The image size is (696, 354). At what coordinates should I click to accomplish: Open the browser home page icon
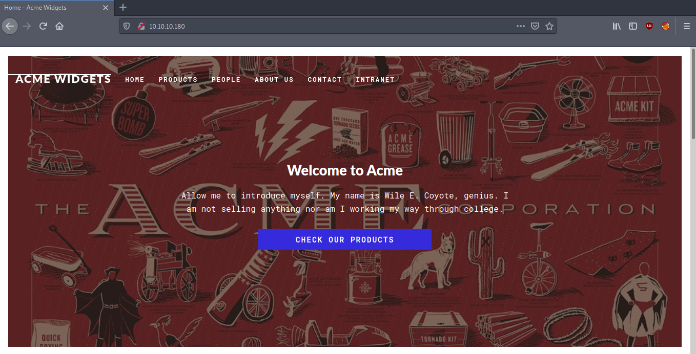[59, 26]
